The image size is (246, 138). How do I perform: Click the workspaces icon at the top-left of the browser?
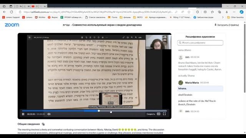[4, 6]
